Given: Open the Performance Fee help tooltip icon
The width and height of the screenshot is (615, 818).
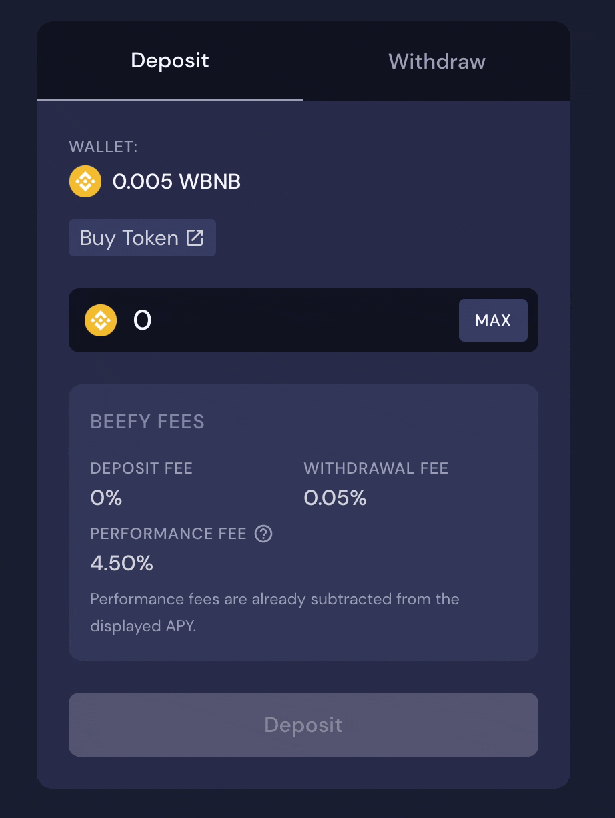Looking at the screenshot, I should tap(264, 534).
